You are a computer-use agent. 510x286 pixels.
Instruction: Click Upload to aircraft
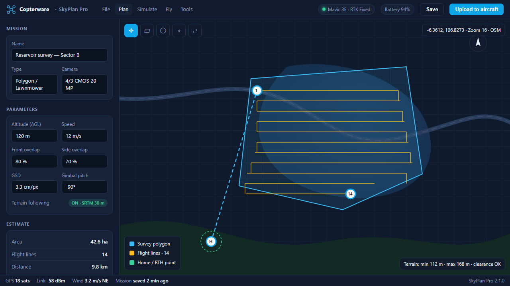click(x=477, y=10)
